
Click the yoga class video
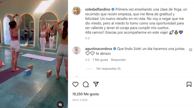(34, 54)
